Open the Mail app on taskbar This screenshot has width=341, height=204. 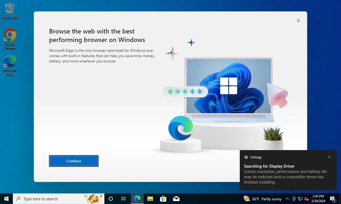pos(176,199)
